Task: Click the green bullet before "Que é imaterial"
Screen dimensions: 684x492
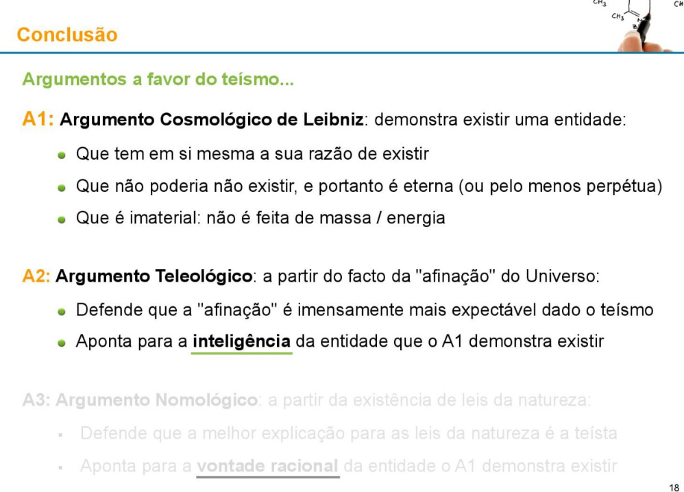Action: [62, 220]
